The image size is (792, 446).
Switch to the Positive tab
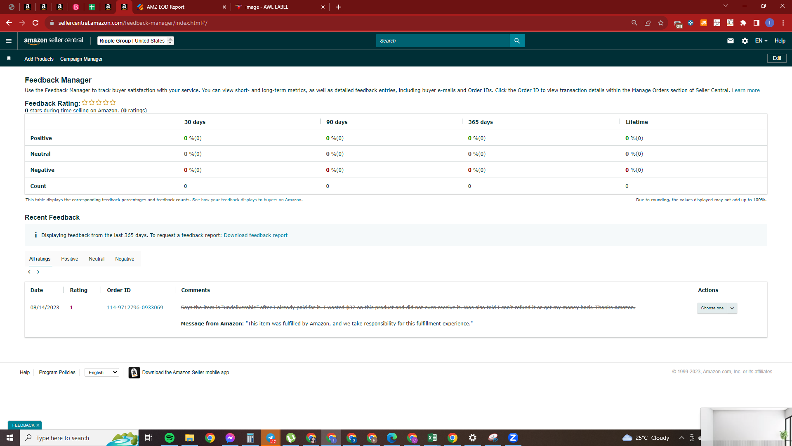(x=70, y=259)
